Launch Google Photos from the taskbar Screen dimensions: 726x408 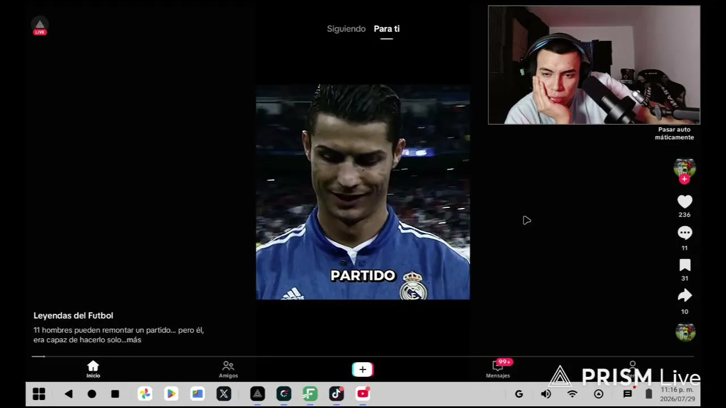tap(145, 394)
